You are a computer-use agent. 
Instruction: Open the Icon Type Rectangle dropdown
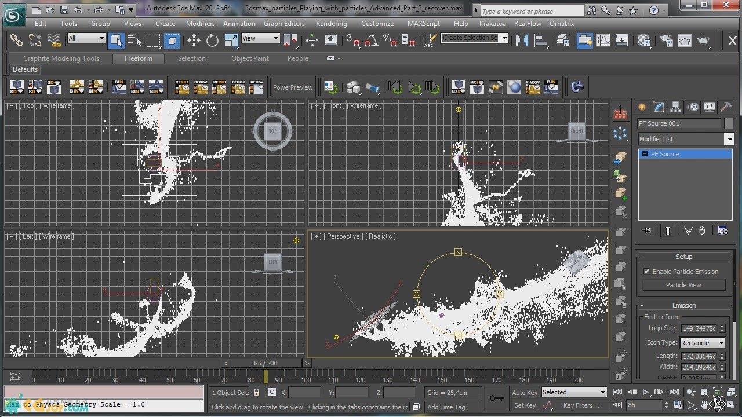tap(703, 343)
